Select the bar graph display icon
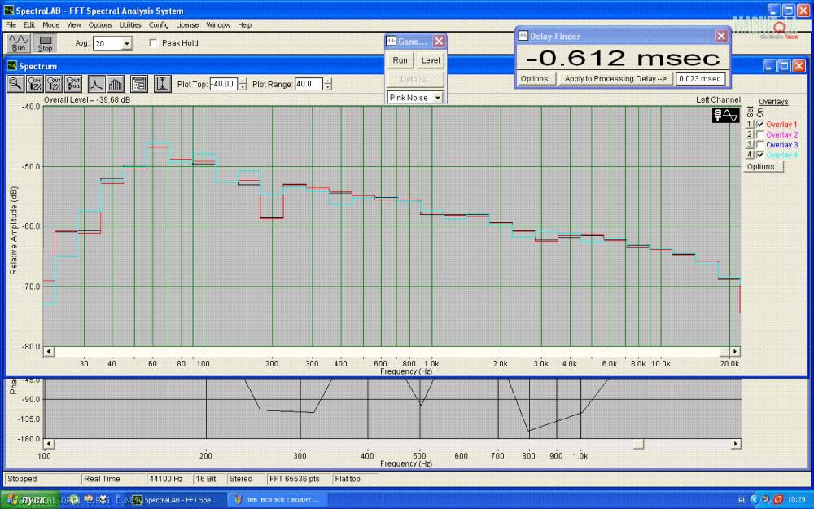 116,84
